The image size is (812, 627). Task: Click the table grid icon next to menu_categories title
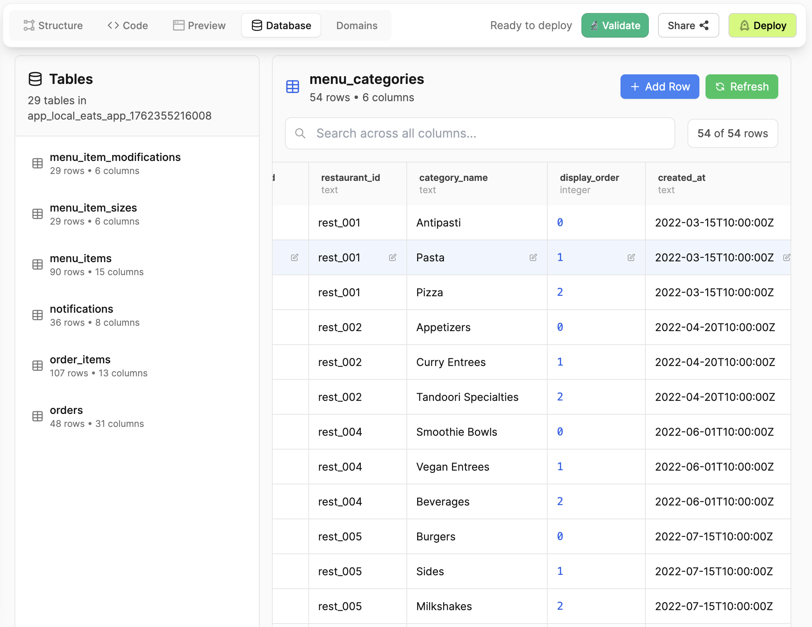(x=292, y=87)
